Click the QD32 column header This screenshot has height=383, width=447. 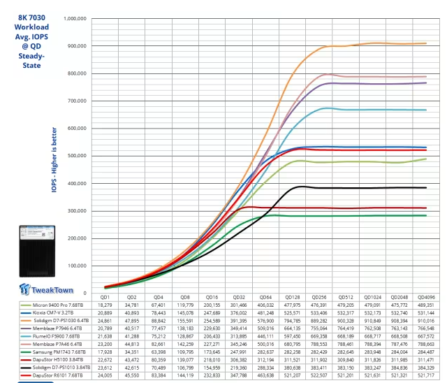click(x=239, y=298)
